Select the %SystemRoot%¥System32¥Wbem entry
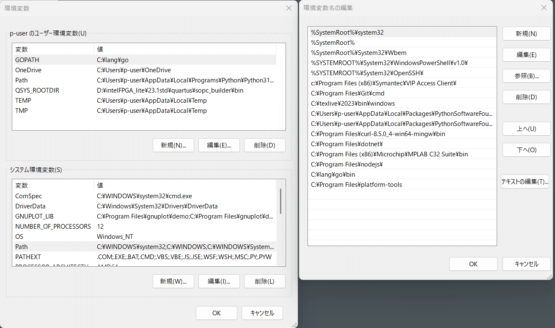 pos(402,52)
